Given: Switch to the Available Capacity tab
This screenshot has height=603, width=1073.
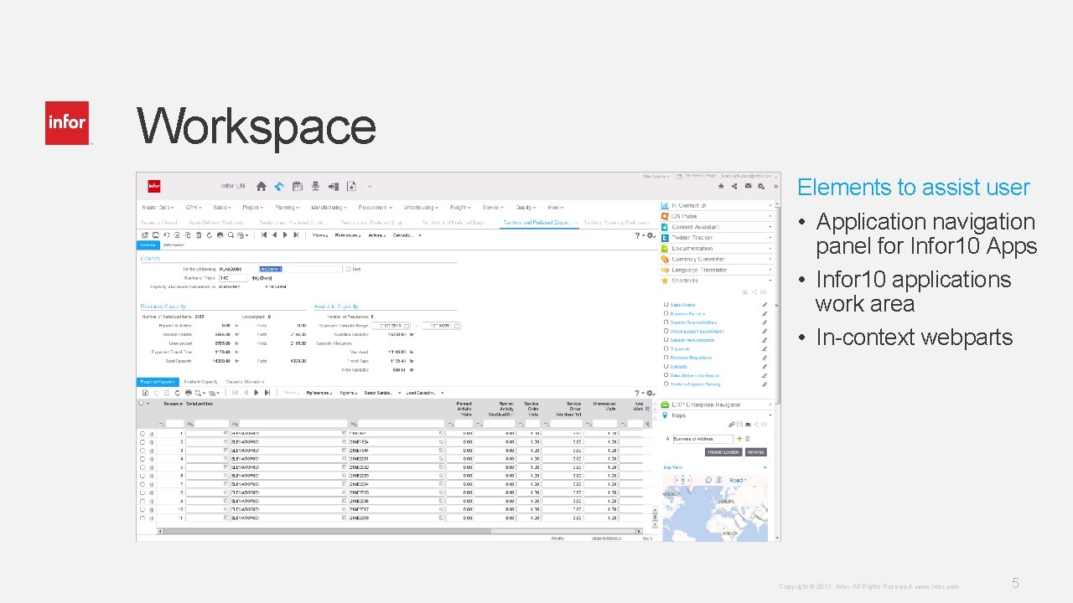Looking at the screenshot, I should (200, 382).
